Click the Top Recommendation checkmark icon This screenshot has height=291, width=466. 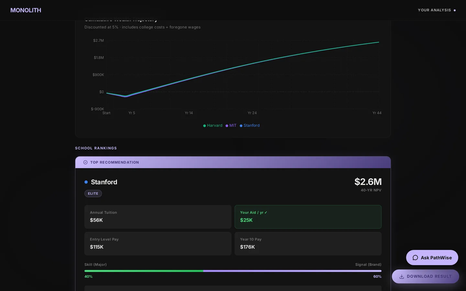85,162
